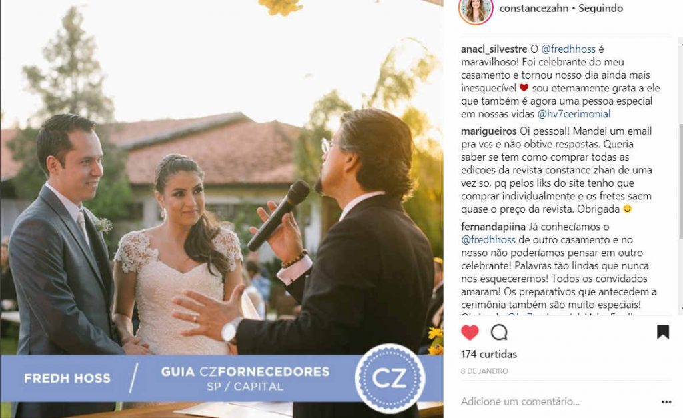This screenshot has height=418, width=683.
Task: Open the comment bubble icon
Action: pyautogui.click(x=499, y=332)
